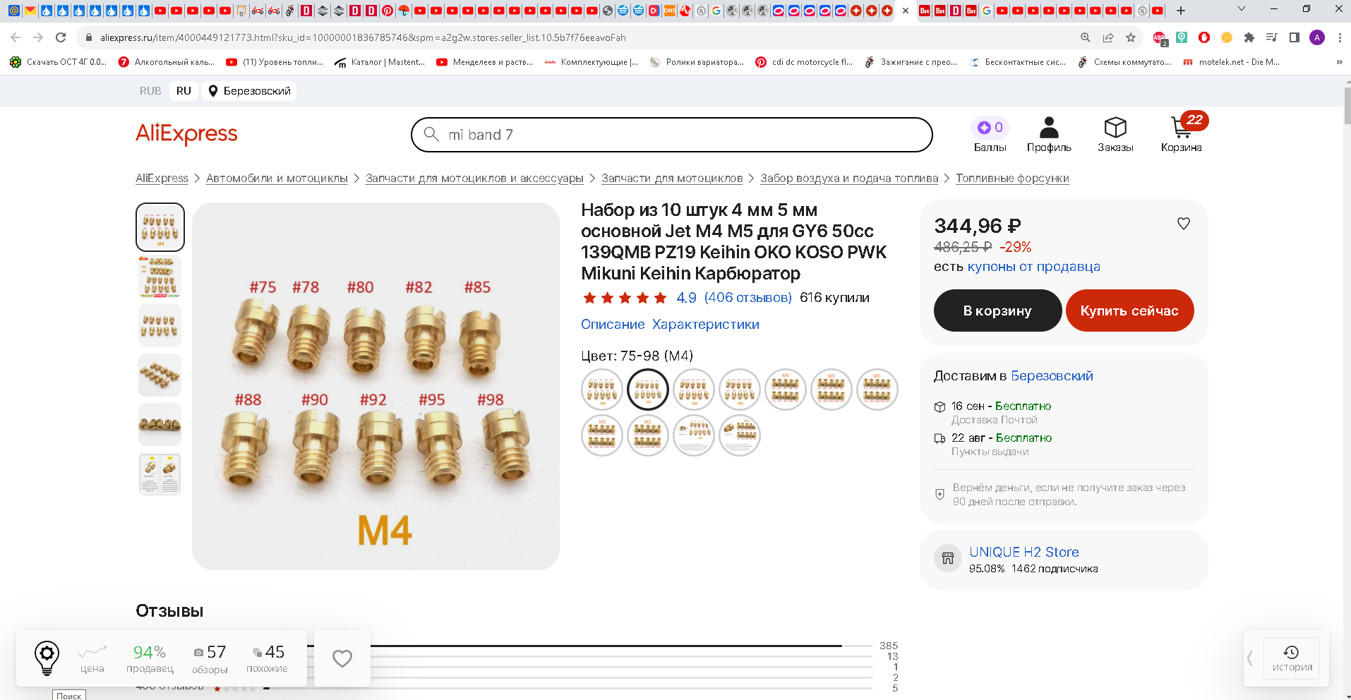Select the RUB currency option
The height and width of the screenshot is (700, 1351).
(150, 91)
